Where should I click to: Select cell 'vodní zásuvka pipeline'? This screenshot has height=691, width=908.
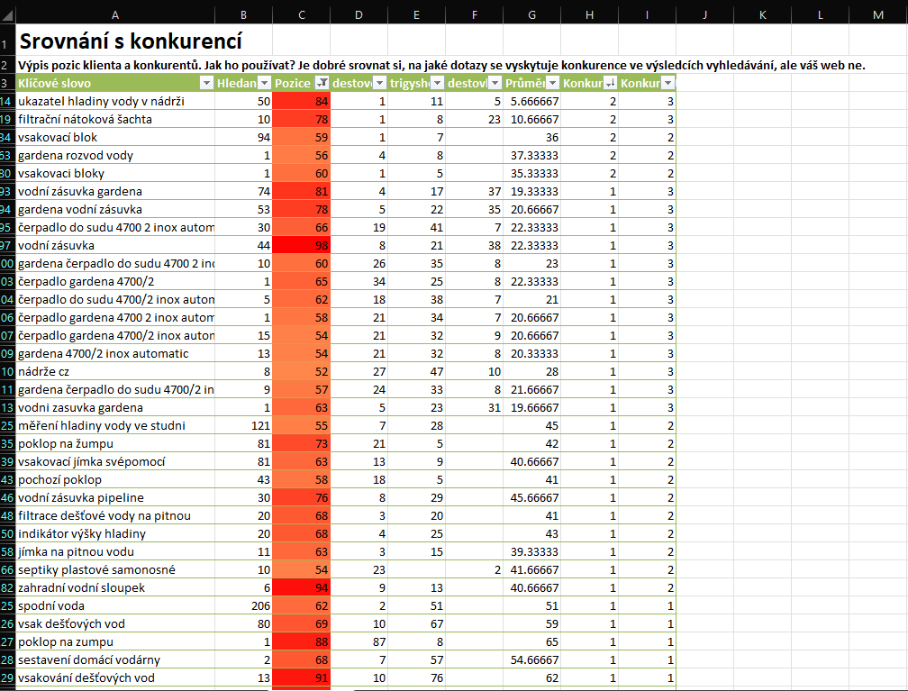115,497
